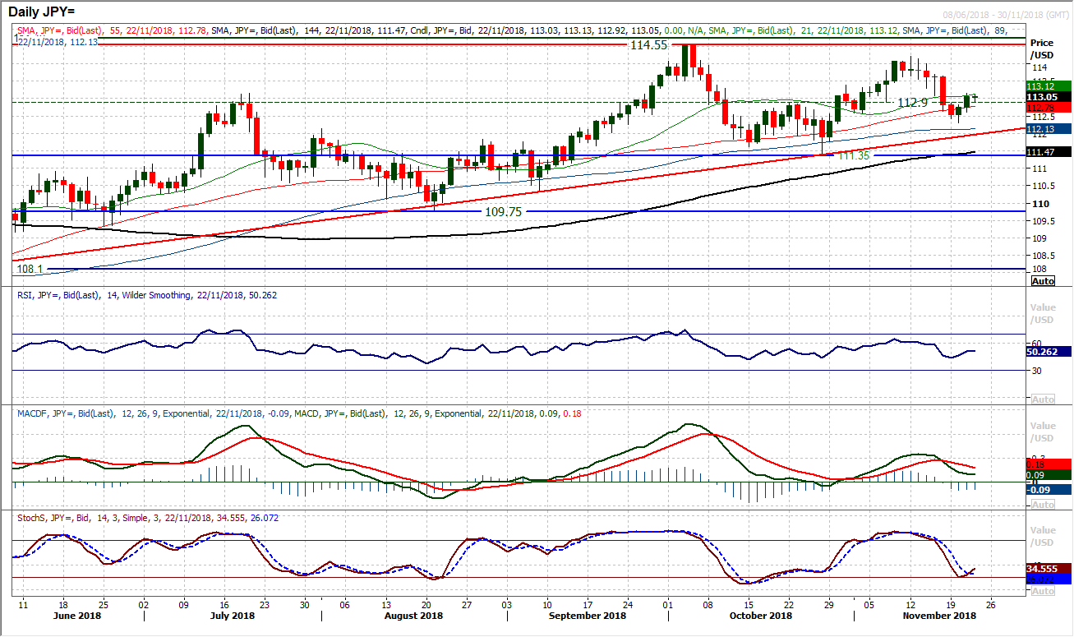Click the blue -0.09 MACD histogram tag
The width and height of the screenshot is (1074, 637).
pyautogui.click(x=1047, y=489)
